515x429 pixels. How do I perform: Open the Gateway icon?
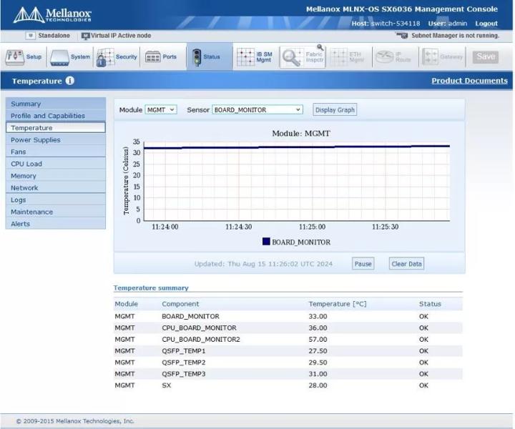tap(430, 57)
